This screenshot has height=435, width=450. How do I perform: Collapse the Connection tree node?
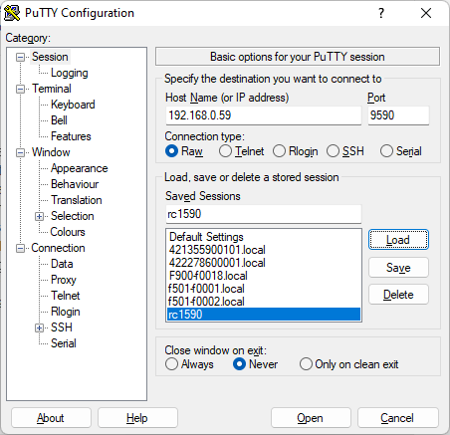pyautogui.click(x=21, y=248)
